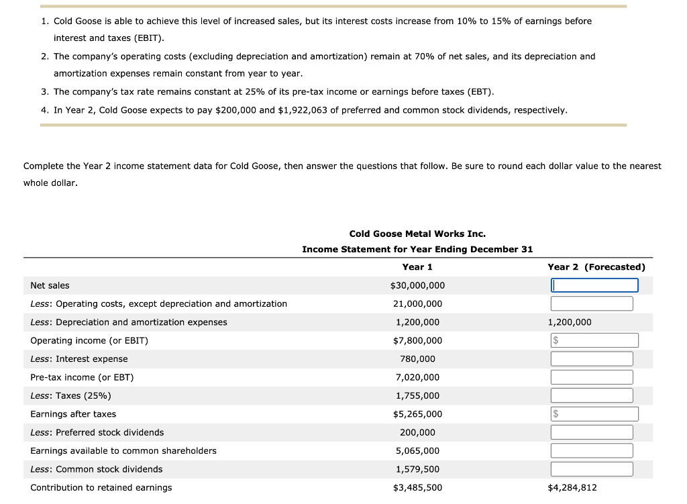The image size is (687, 504).
Task: Click the Year 1 earnings after taxes $5,265,000
Action: (x=417, y=415)
